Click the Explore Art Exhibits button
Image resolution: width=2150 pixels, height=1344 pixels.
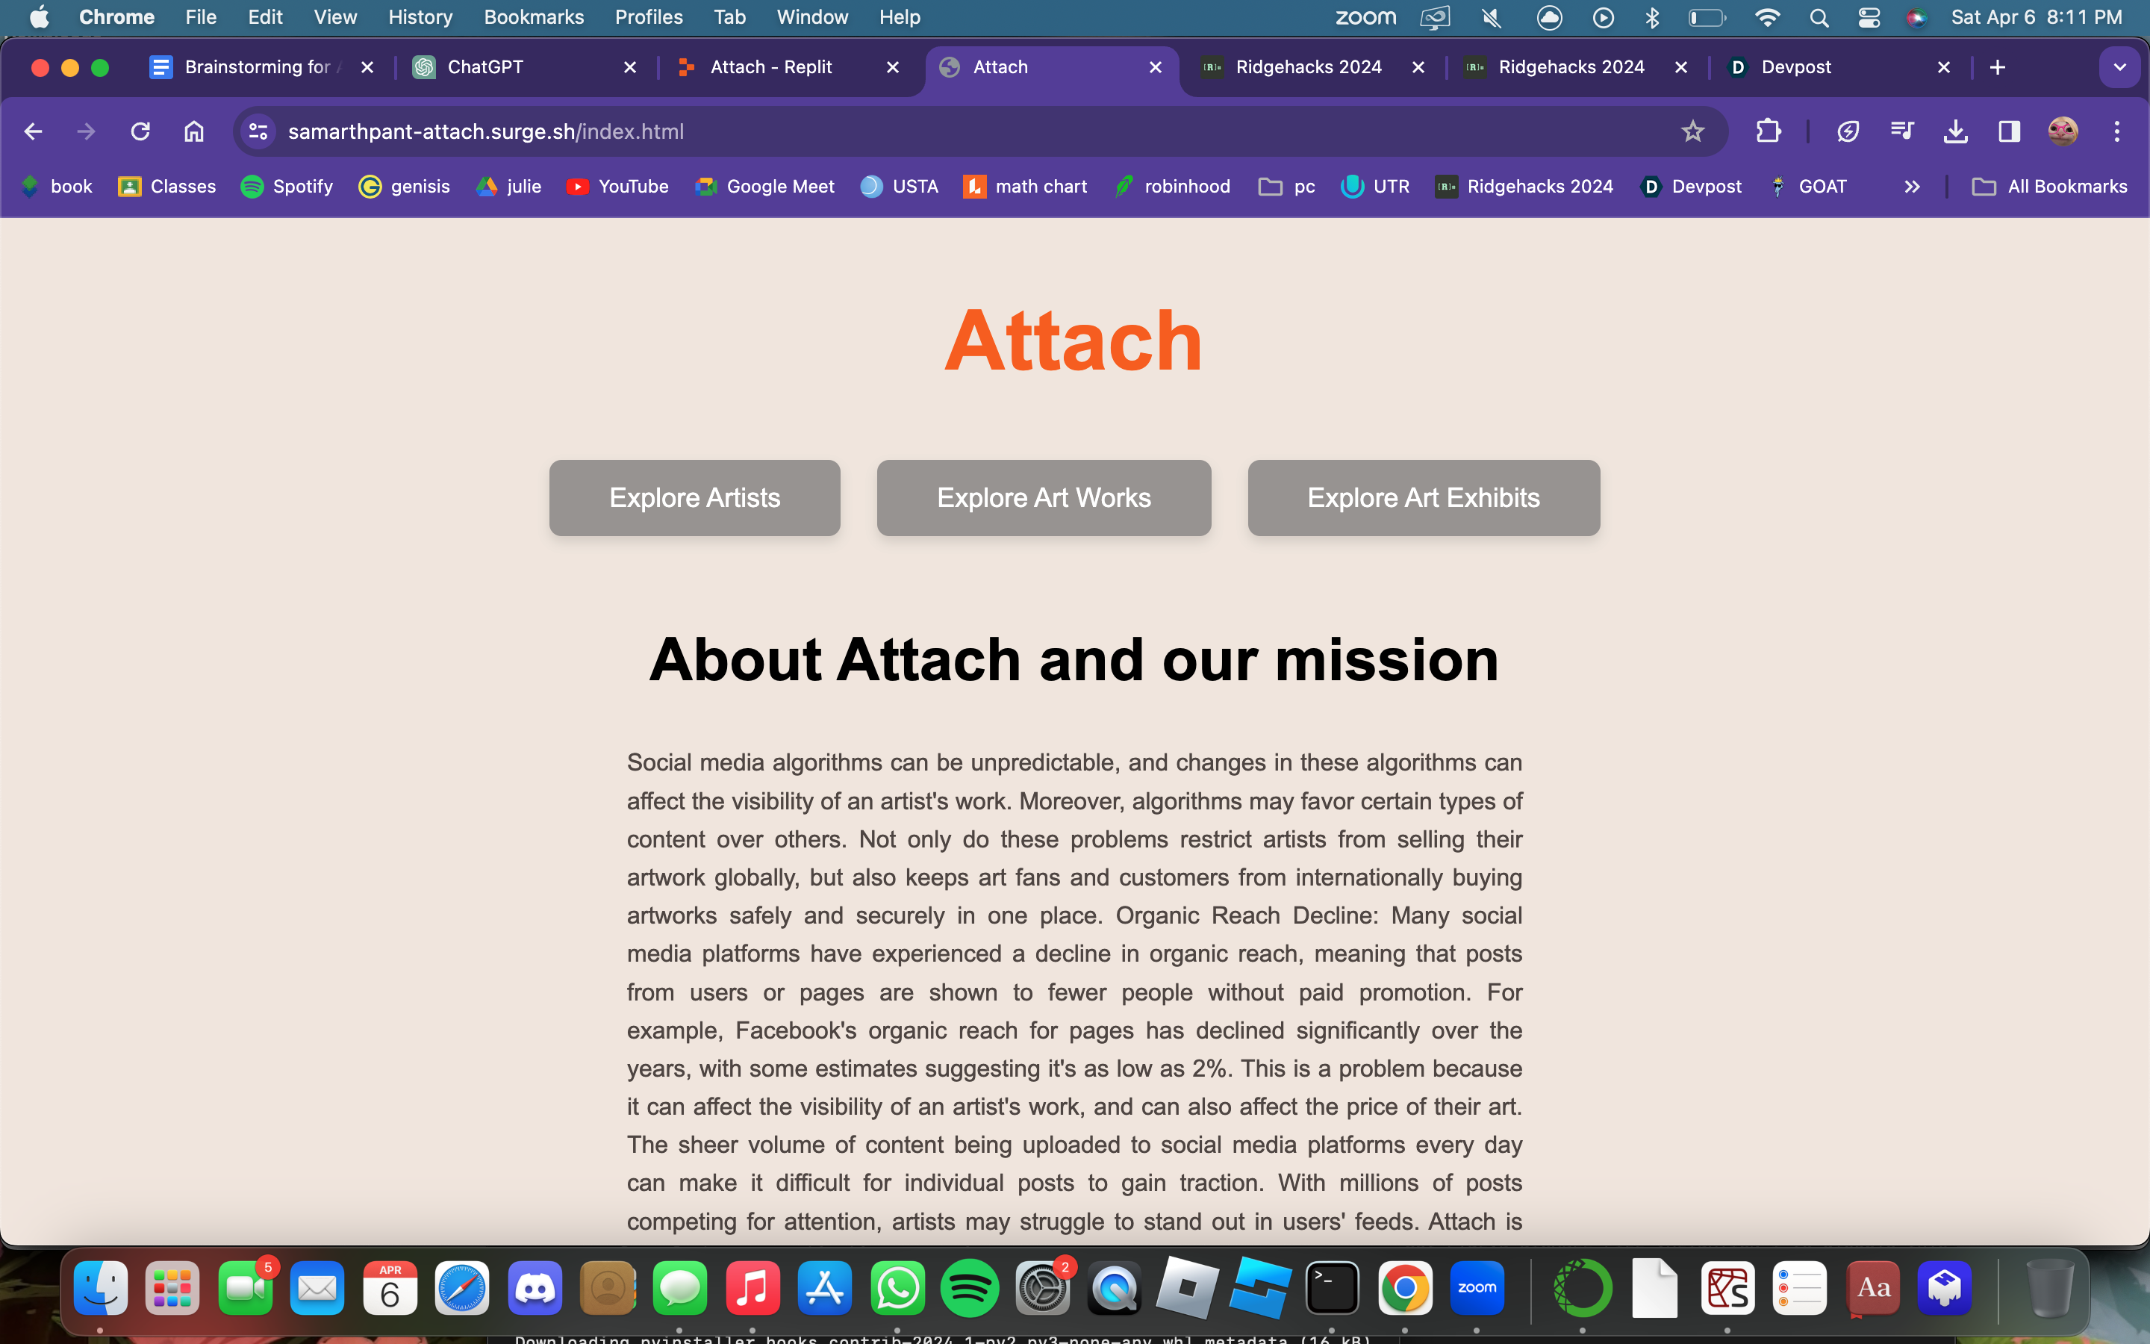pyautogui.click(x=1424, y=498)
